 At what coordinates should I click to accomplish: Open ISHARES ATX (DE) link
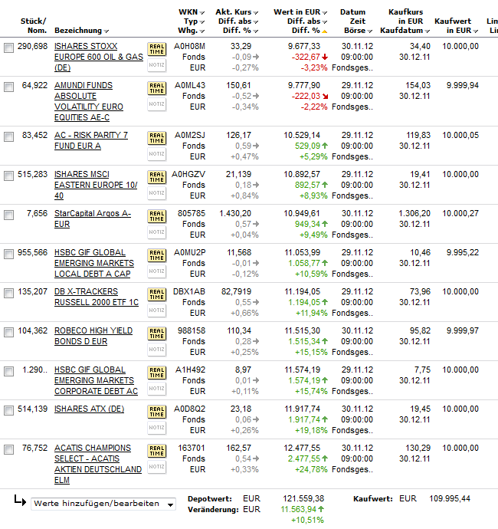click(90, 409)
